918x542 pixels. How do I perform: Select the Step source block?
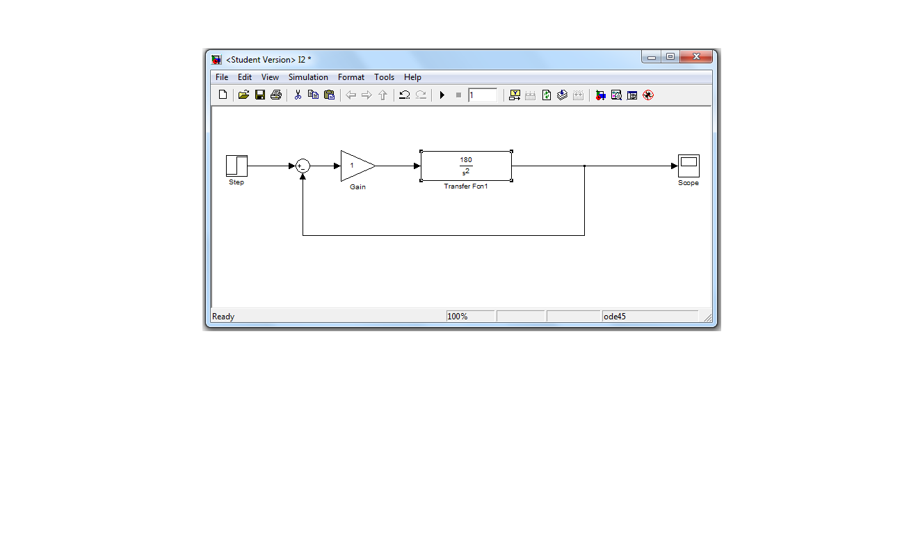point(236,166)
